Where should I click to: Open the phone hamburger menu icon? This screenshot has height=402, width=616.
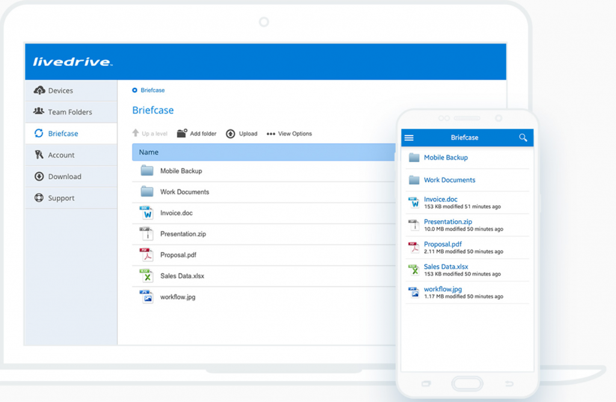click(x=409, y=138)
